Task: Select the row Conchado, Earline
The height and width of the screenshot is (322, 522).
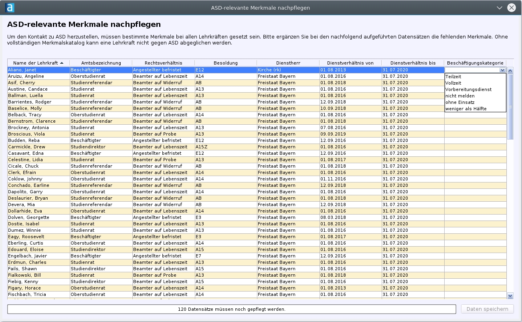Action: [x=257, y=185]
